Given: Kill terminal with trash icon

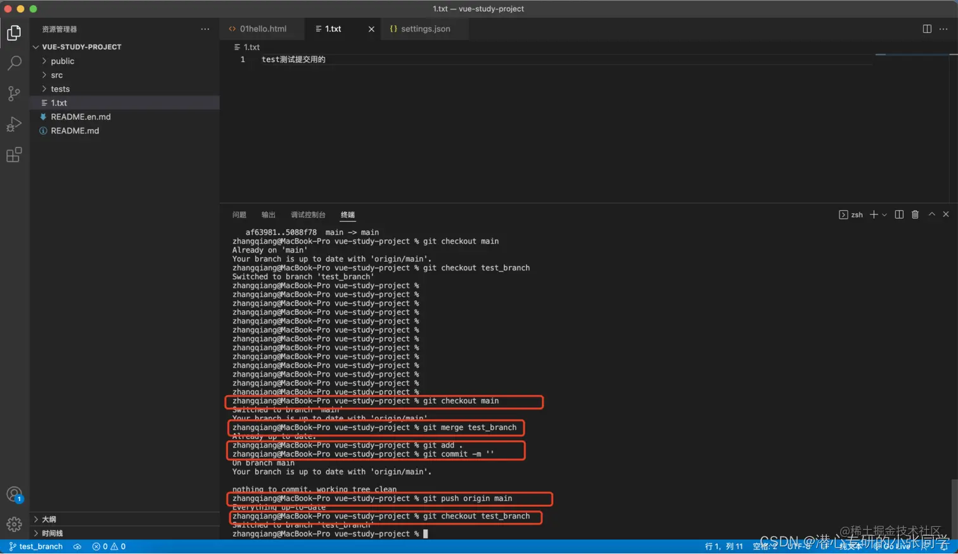Looking at the screenshot, I should tap(915, 215).
